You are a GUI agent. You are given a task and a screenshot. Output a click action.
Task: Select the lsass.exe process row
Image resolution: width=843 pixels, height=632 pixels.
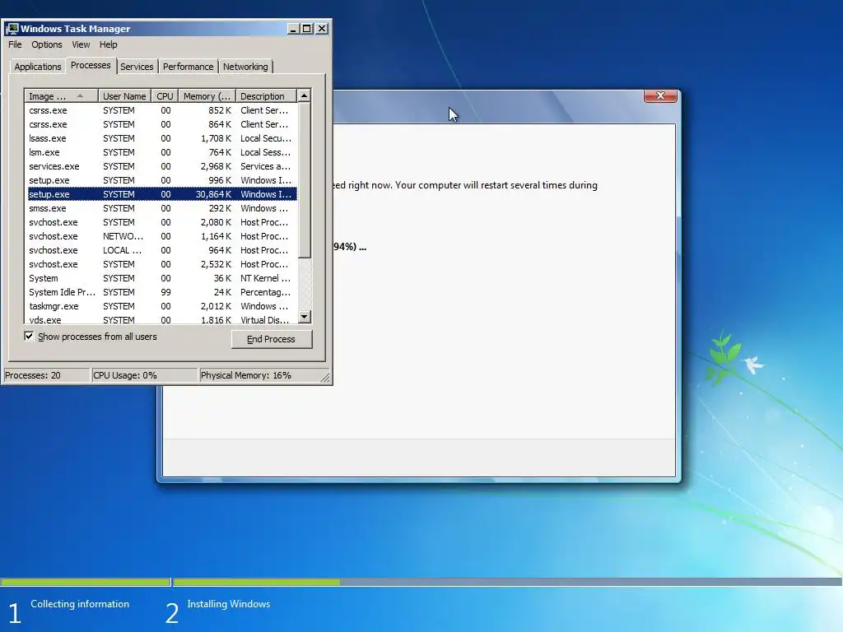(x=161, y=138)
